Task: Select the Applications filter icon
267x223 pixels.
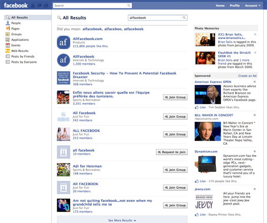Action: point(7,40)
